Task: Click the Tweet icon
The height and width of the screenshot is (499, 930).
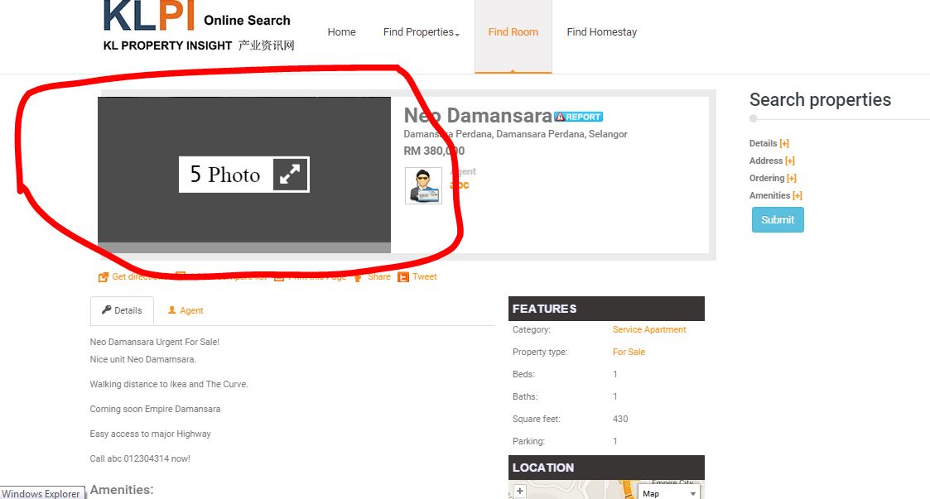Action: (x=403, y=277)
